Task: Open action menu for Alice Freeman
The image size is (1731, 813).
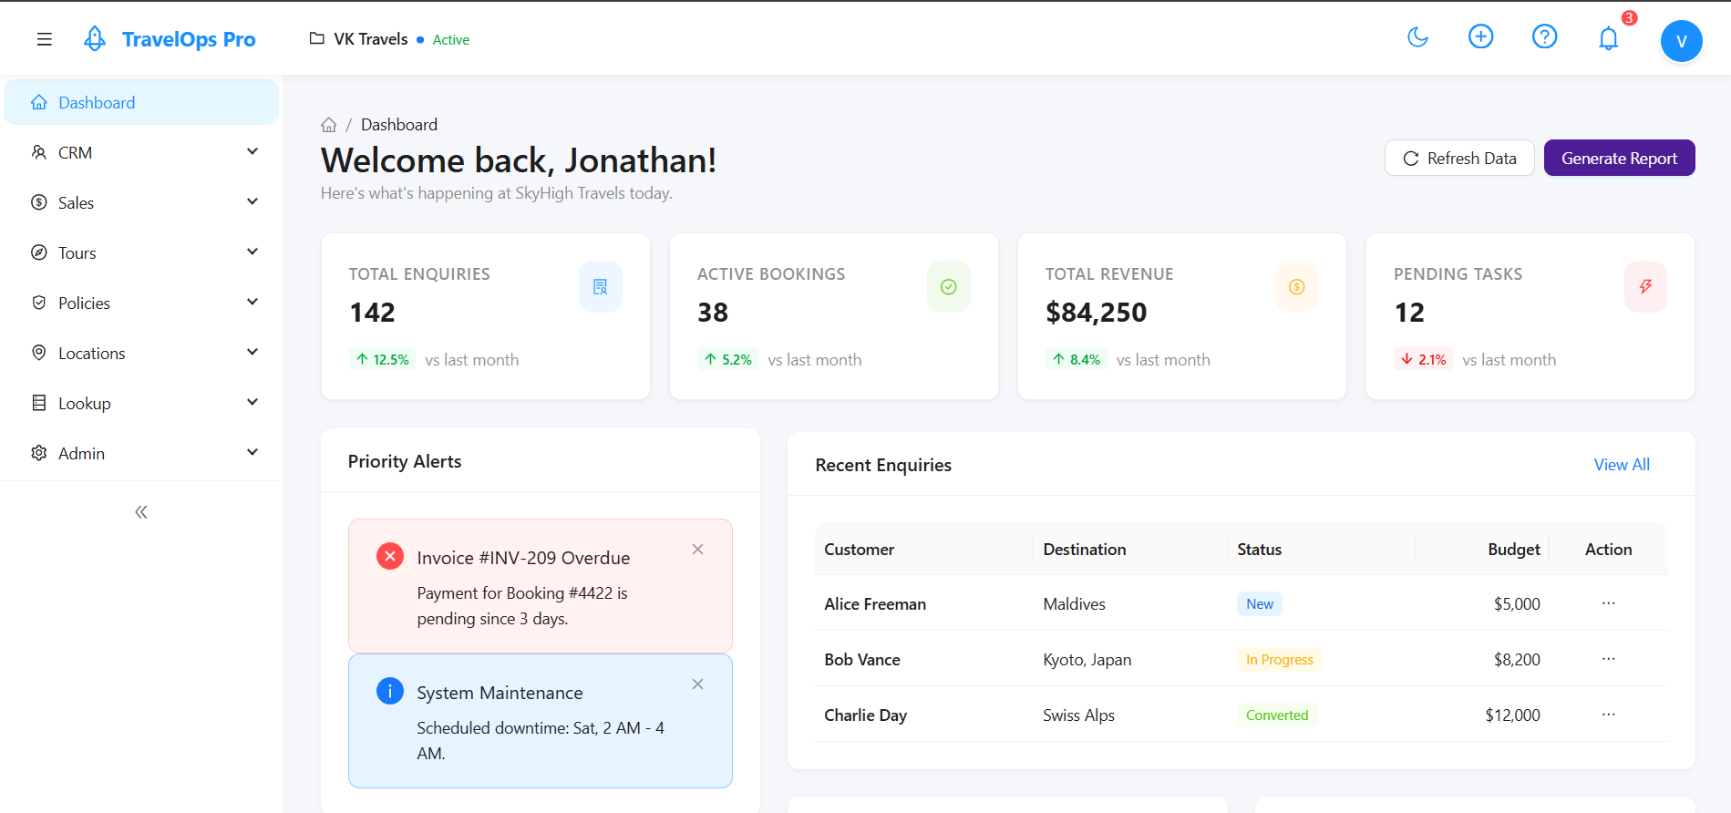Action: 1608,603
